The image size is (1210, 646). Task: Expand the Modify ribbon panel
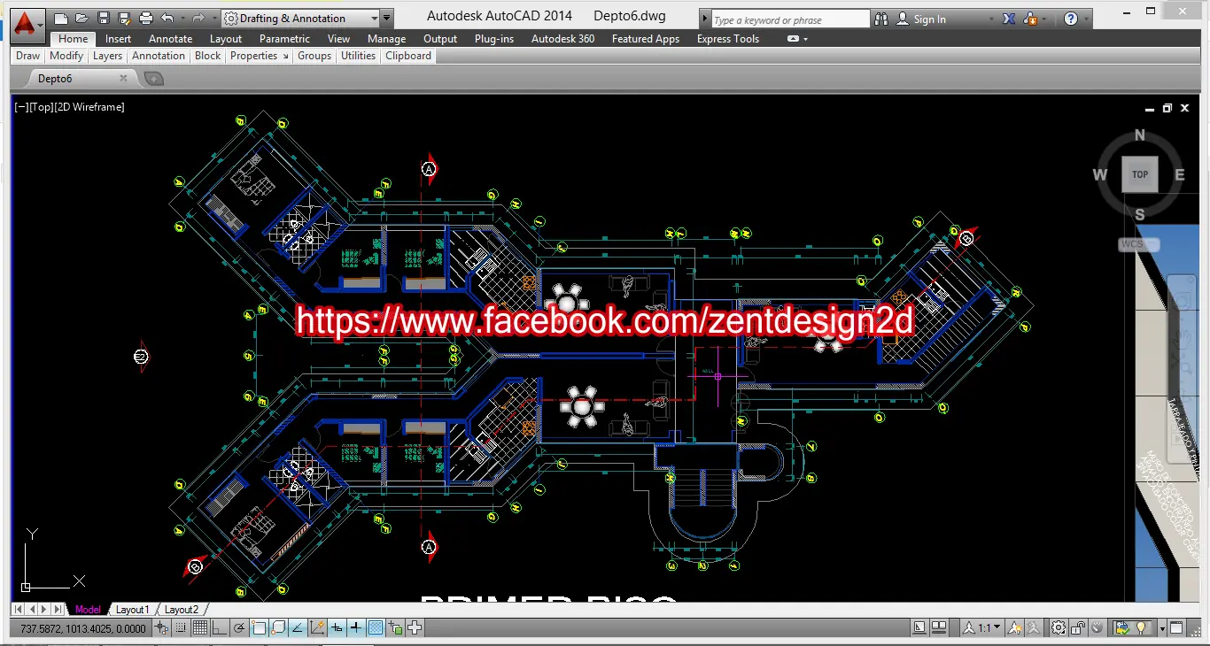click(x=66, y=56)
